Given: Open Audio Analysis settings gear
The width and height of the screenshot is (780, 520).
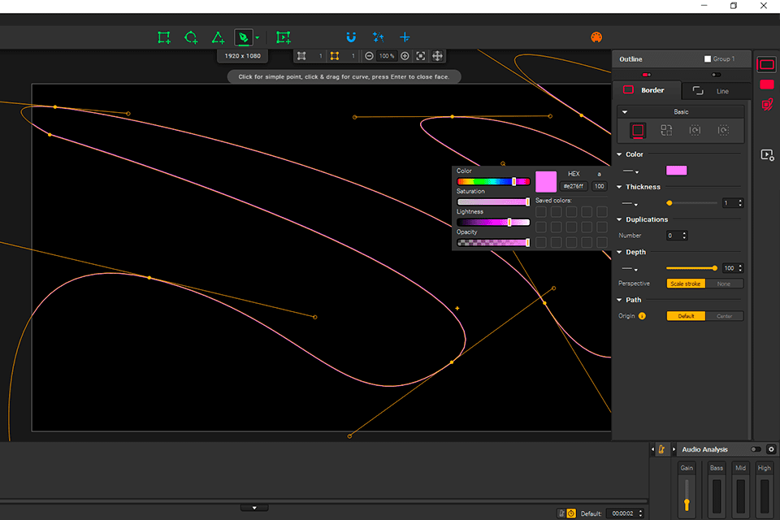Looking at the screenshot, I should tap(771, 449).
